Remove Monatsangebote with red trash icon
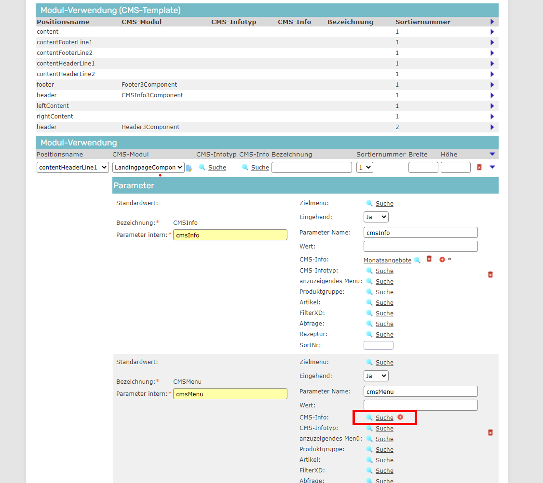The image size is (543, 483). pyautogui.click(x=429, y=259)
